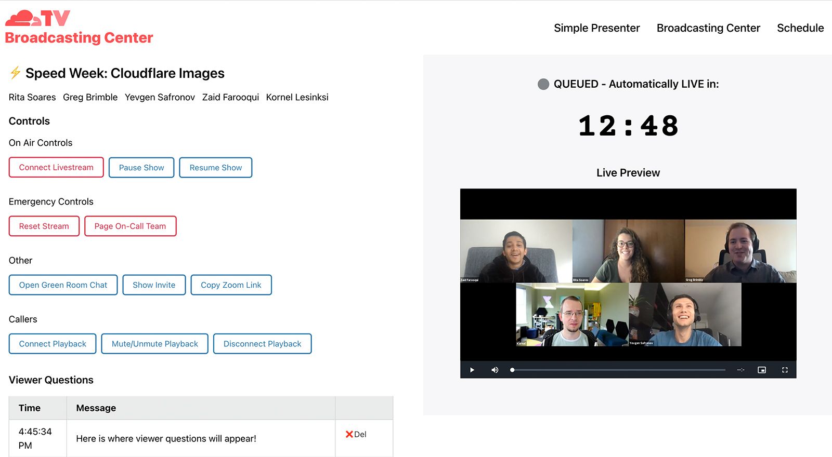Click the 4:45:34 PM timestamp cell

coord(37,438)
